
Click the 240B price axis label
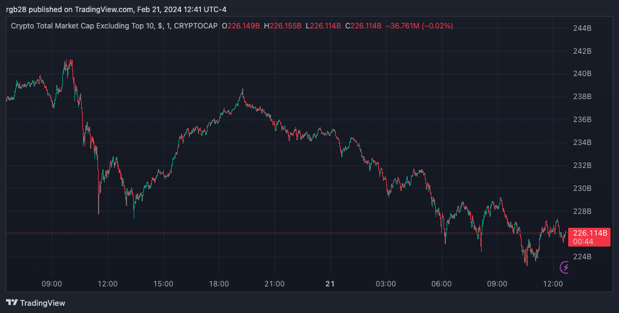(581, 74)
